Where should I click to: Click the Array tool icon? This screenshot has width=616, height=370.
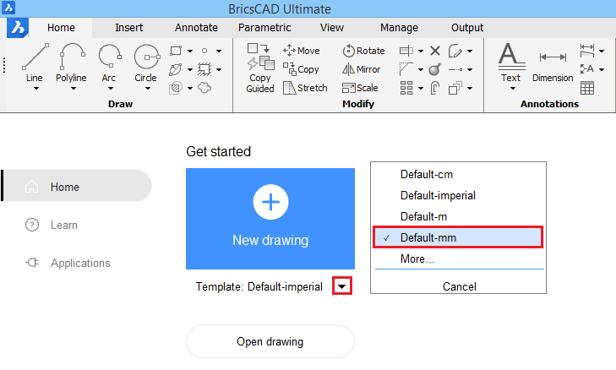406,88
